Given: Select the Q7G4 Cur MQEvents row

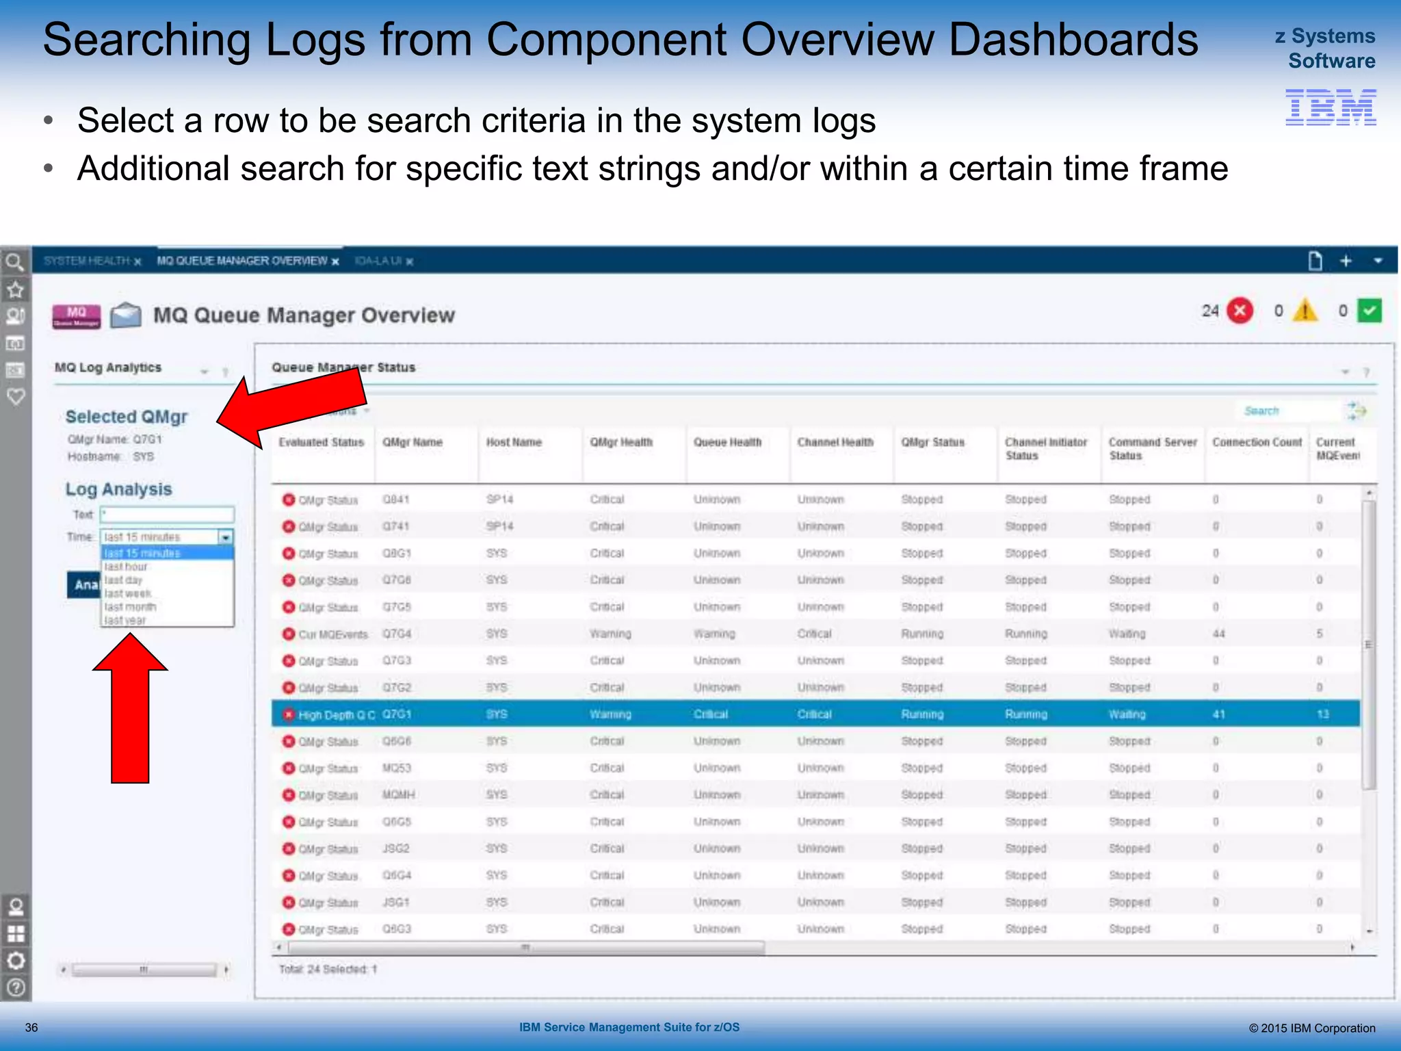Looking at the screenshot, I should (x=815, y=634).
